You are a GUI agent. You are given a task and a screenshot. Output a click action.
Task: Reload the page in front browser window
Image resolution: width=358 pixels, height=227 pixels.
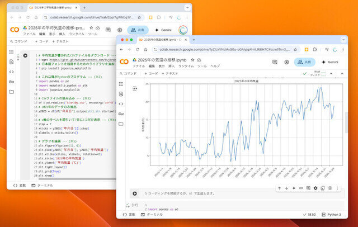137,50
